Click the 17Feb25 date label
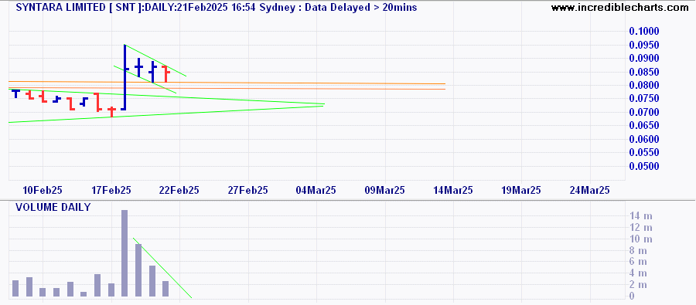696x305 pixels. pyautogui.click(x=111, y=190)
